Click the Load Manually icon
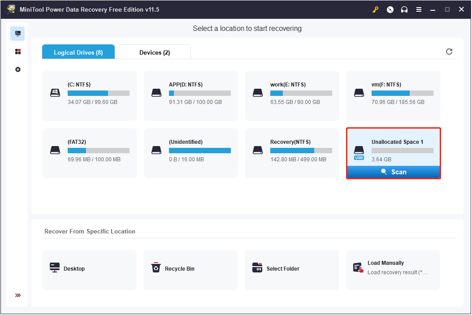The width and height of the screenshot is (472, 315). click(x=358, y=268)
